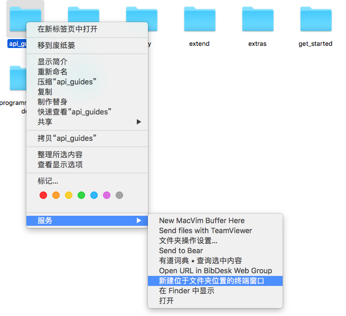Apply the red color tag

(43, 195)
